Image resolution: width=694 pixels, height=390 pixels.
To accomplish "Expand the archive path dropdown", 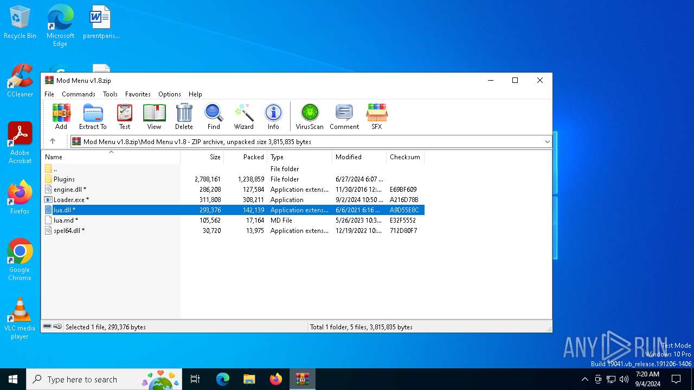I will coord(547,141).
